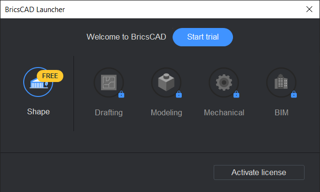Select the Mechanical gear icon
The width and height of the screenshot is (320, 192).
click(224, 82)
